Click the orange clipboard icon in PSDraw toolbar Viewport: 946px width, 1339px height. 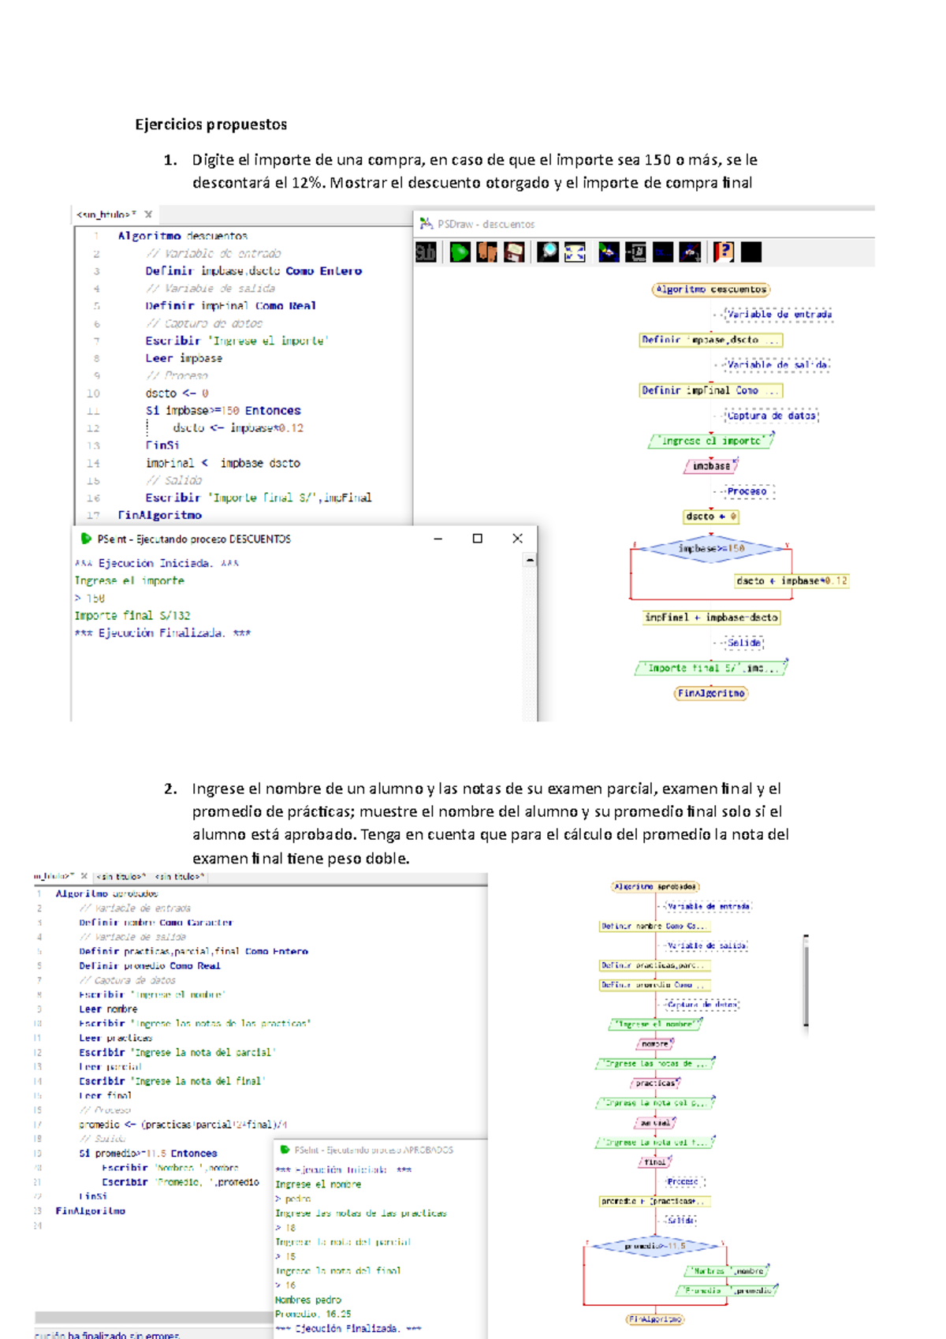[x=486, y=252]
